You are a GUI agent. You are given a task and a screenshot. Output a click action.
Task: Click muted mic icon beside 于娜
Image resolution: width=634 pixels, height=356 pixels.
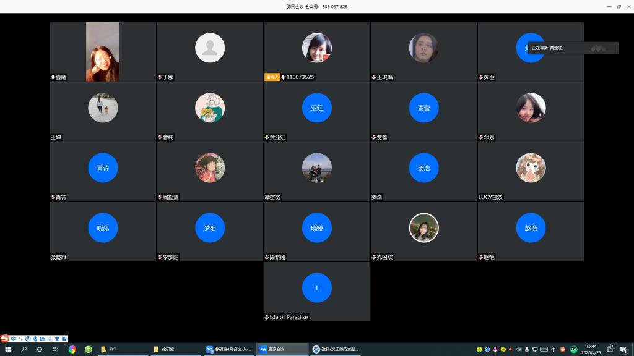point(160,77)
